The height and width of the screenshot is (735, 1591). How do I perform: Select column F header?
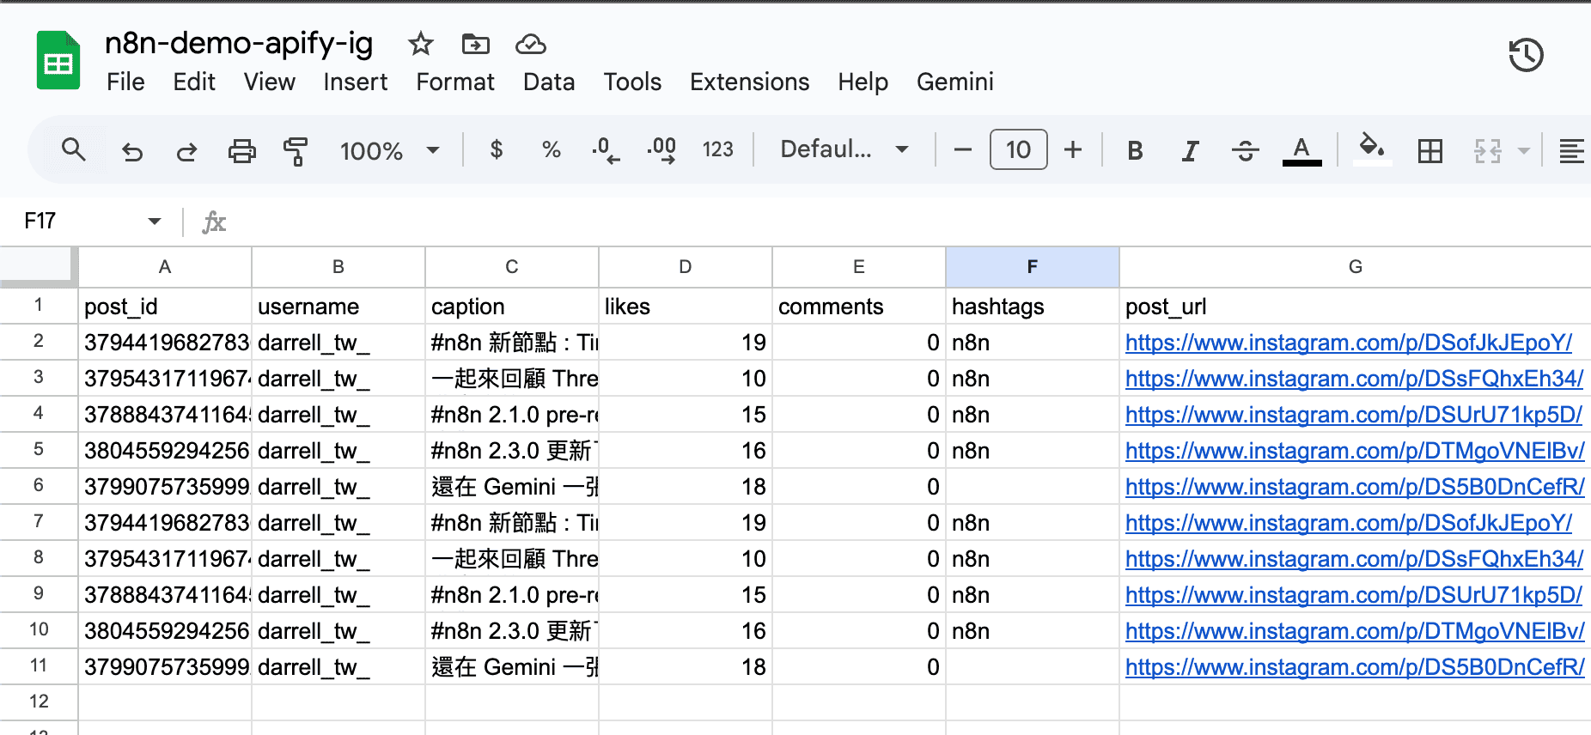coord(1032,267)
